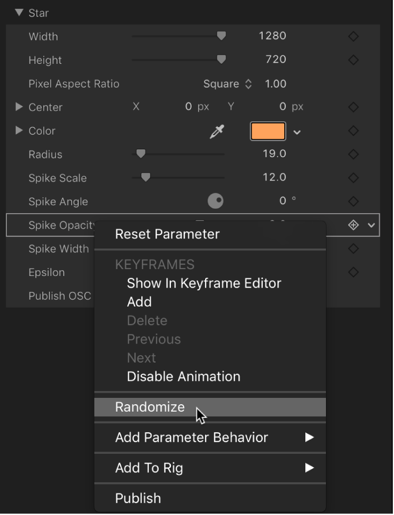Viewport: 394px width, 515px height.
Task: Click the Spike Scale keyframe diamond icon
Action: click(x=353, y=178)
